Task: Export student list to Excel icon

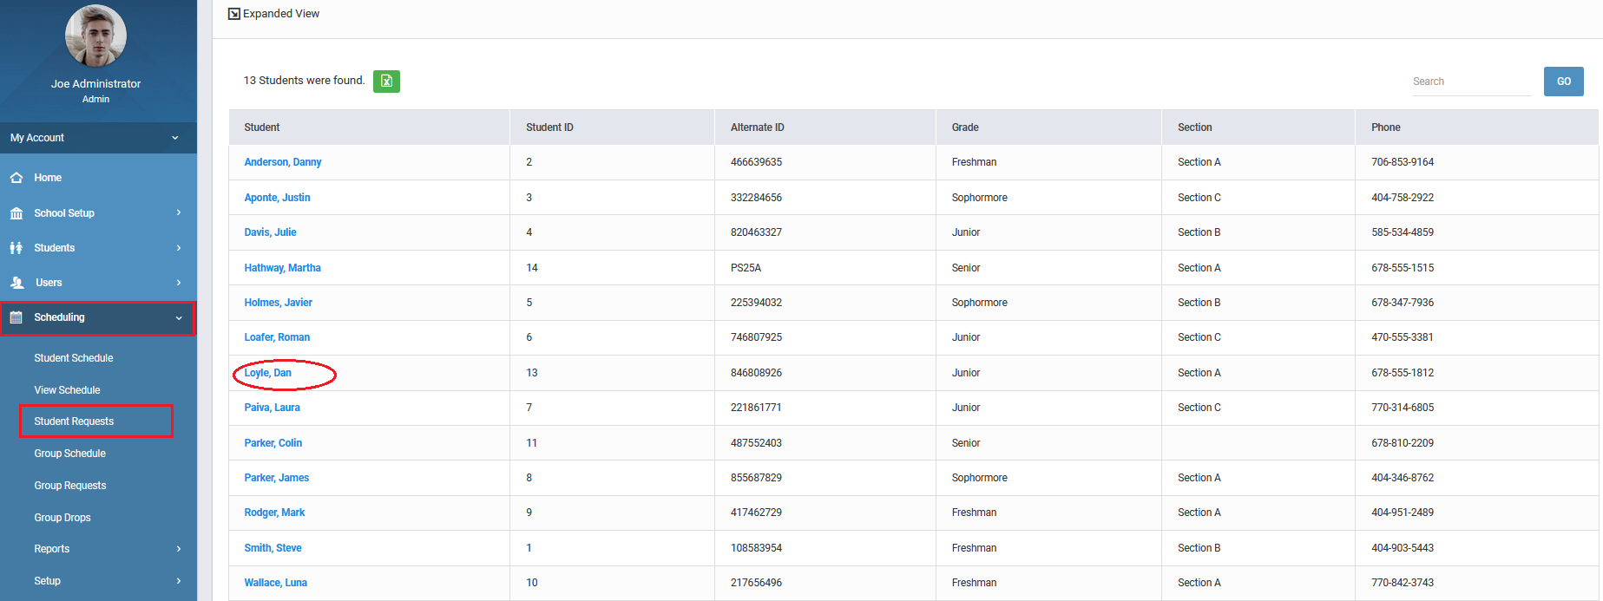Action: pyautogui.click(x=386, y=82)
